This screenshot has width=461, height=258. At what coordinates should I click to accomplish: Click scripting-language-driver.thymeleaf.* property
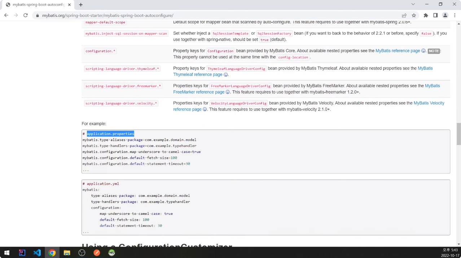122,68
